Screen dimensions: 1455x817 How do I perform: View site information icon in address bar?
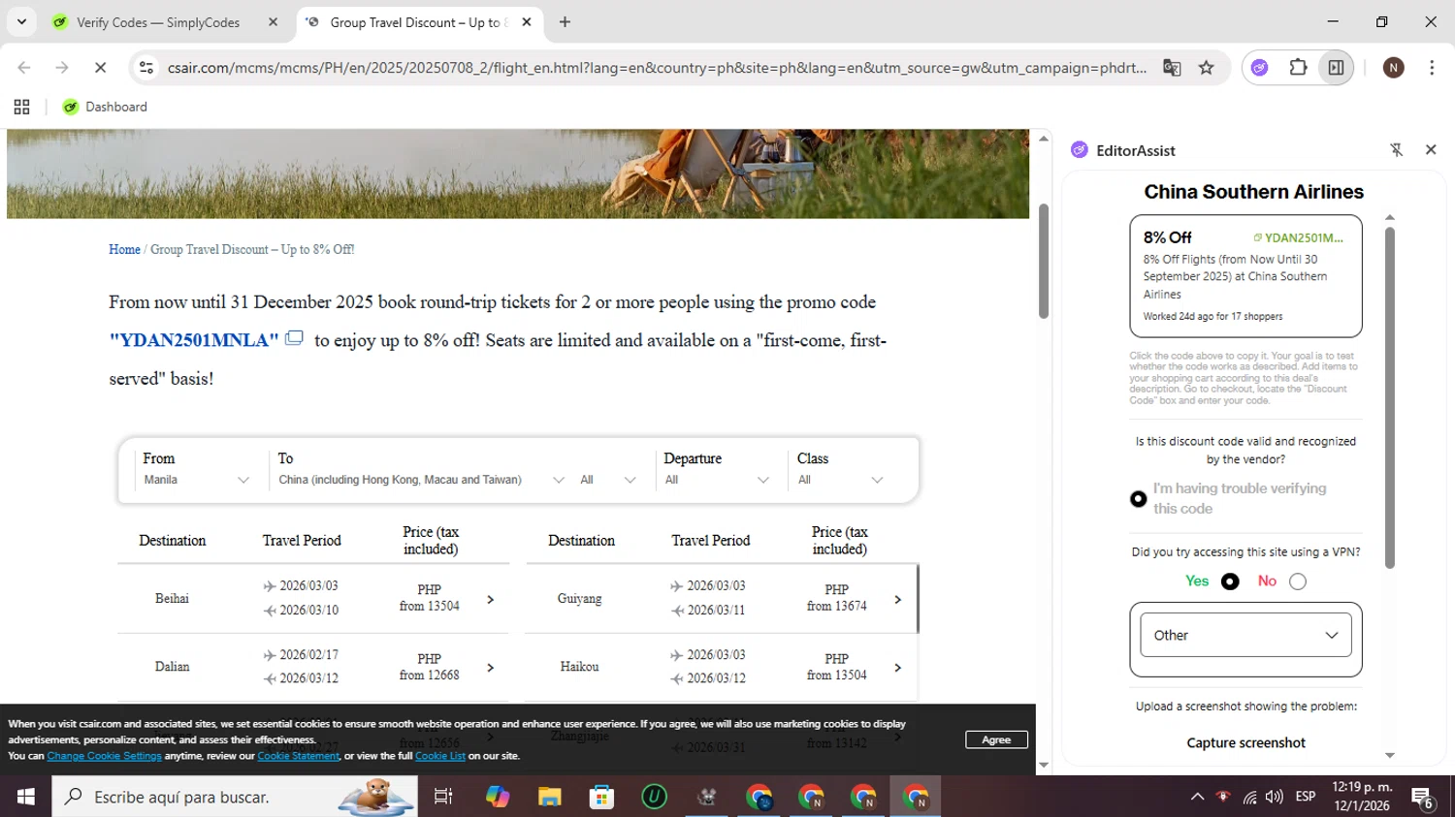(x=146, y=68)
